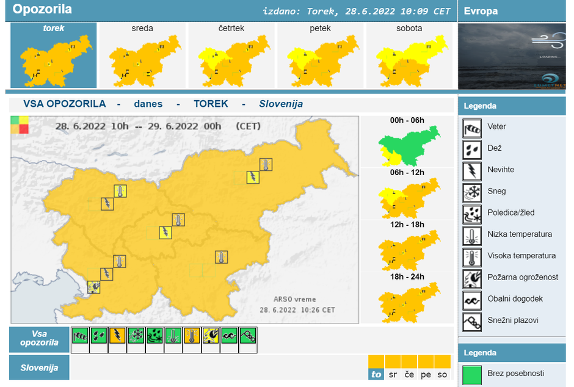
Task: Select the 'sr' day color block
Action: [x=393, y=367]
